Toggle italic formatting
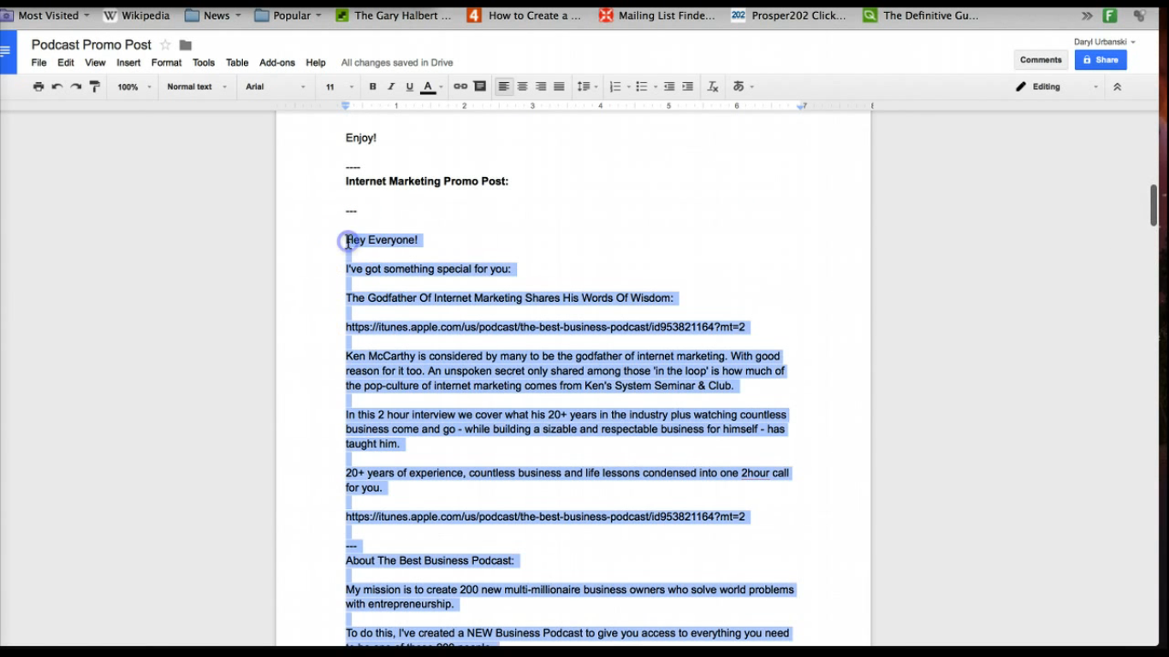 [391, 86]
